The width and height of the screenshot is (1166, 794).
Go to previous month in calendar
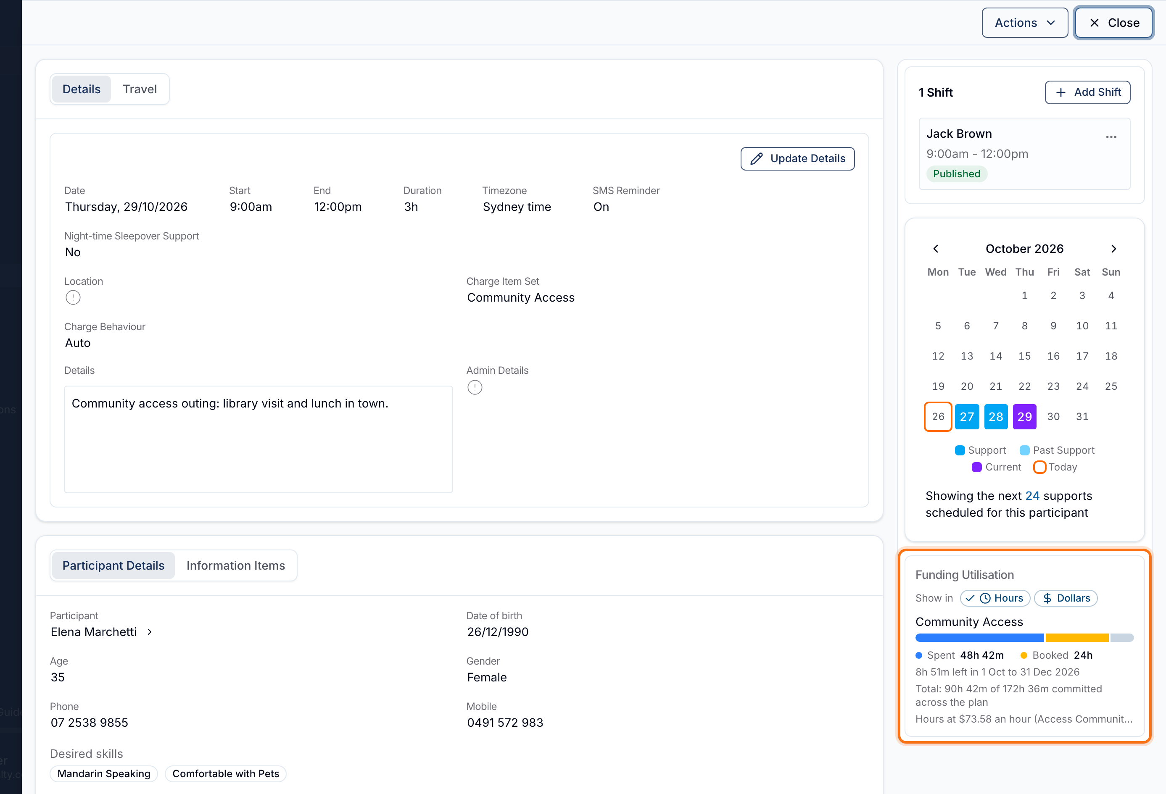tap(936, 249)
